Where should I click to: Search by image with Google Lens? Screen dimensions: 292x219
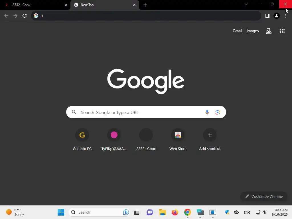tap(218, 112)
